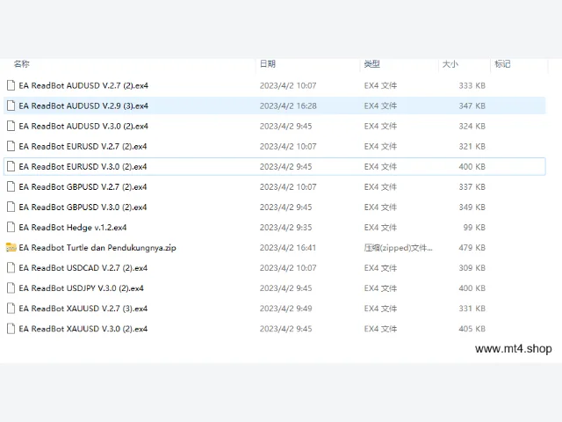Click file icon of ReadBot Hedge v.1.2.ex4
Image resolution: width=562 pixels, height=422 pixels.
click(x=11, y=228)
